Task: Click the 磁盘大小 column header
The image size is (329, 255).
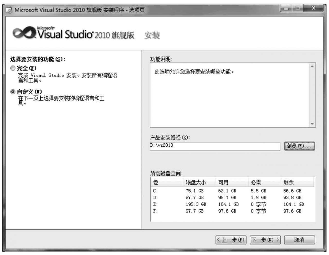Action: pos(199,182)
